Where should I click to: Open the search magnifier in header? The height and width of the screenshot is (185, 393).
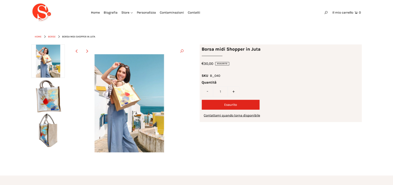coord(326,13)
